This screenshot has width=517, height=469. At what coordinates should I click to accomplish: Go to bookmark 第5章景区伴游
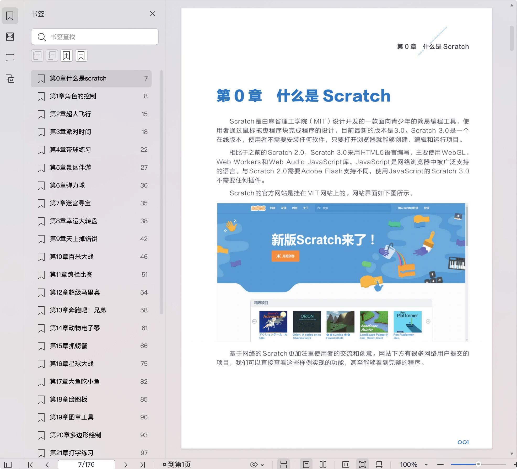pos(91,168)
